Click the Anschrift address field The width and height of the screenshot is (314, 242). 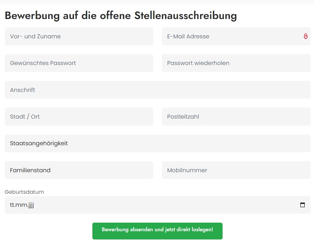click(x=157, y=90)
